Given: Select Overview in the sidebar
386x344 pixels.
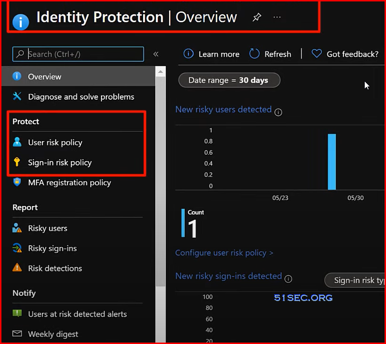Looking at the screenshot, I should tap(78, 77).
